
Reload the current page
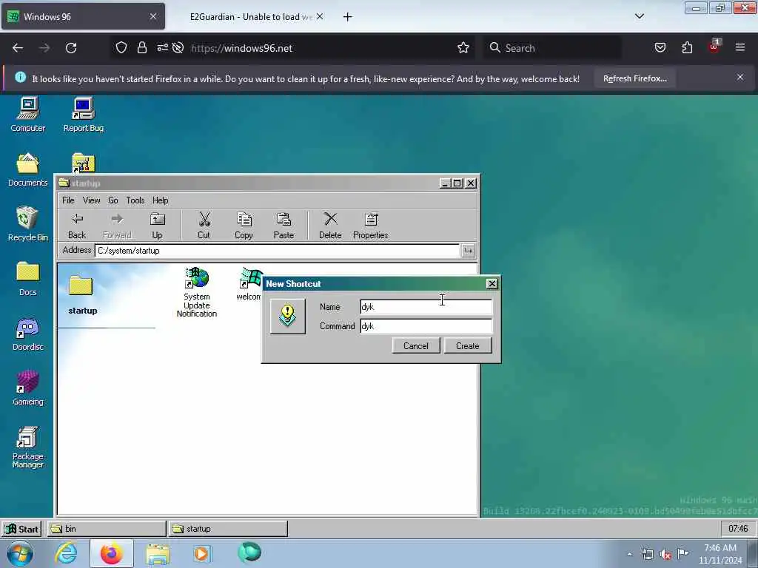click(71, 48)
